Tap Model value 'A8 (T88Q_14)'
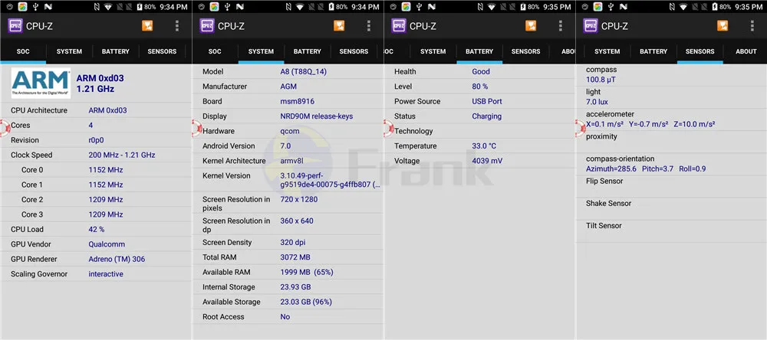The image size is (767, 340). [303, 72]
